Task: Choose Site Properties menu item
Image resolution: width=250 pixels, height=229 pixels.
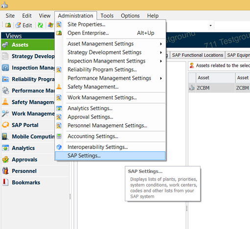Action: click(111, 24)
